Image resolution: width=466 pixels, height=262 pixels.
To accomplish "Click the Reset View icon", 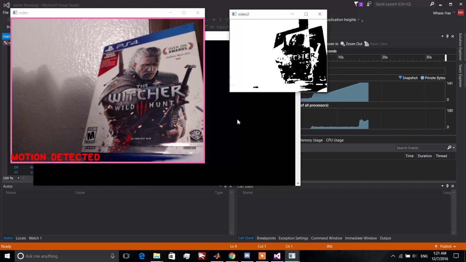I will [367, 44].
